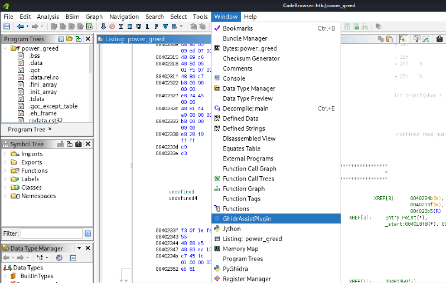Image resolution: width=446 pixels, height=283 pixels.
Task: Collapse the power_greed program tree node
Action: click(x=6, y=48)
